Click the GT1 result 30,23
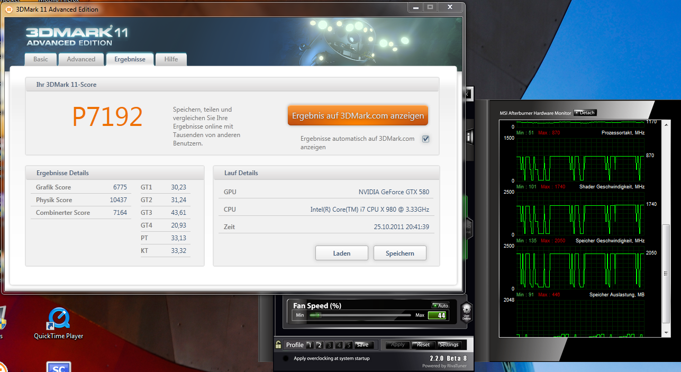 click(178, 187)
